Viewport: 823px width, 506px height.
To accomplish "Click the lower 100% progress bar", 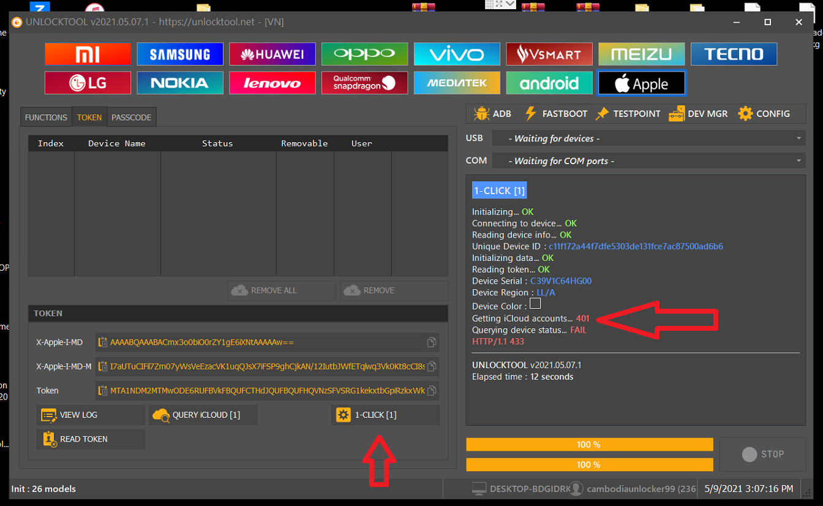I will pyautogui.click(x=590, y=464).
